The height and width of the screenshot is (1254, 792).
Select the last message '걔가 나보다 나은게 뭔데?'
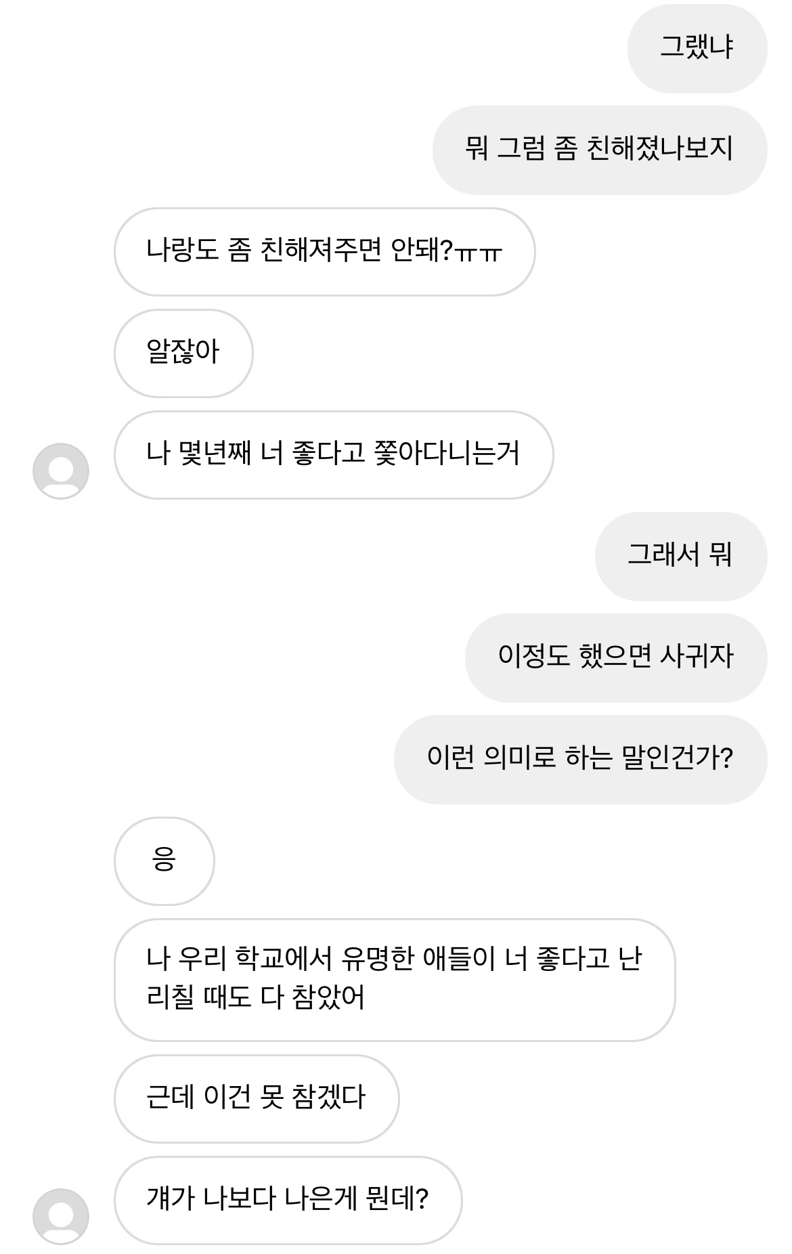288,1199
